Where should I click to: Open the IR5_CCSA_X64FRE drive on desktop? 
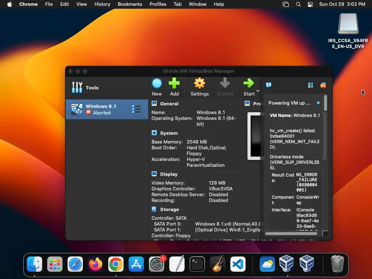point(348,31)
